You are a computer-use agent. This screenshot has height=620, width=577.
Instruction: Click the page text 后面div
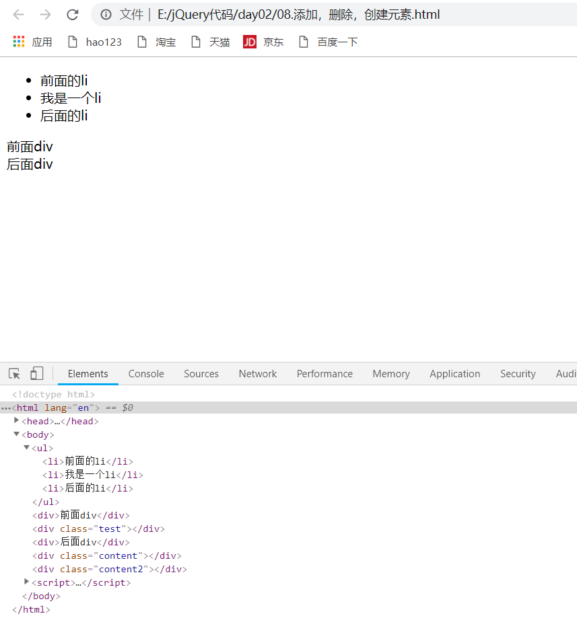point(30,164)
